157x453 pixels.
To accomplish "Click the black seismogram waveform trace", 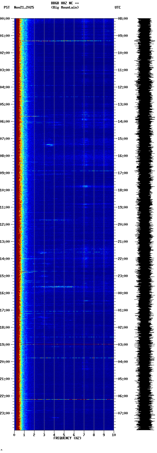I will pyautogui.click(x=144, y=224).
